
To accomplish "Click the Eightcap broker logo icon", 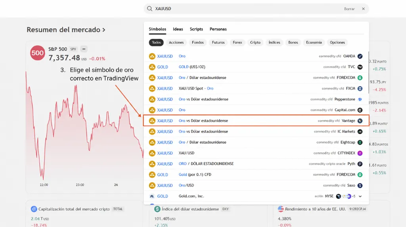I will [x=360, y=142].
